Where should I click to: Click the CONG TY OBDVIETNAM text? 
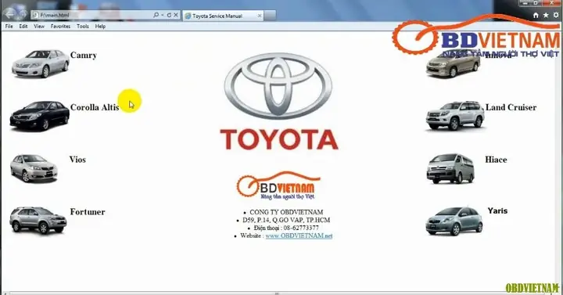point(286,212)
